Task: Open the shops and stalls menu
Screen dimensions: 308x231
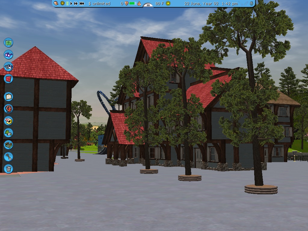Action: coord(8,121)
